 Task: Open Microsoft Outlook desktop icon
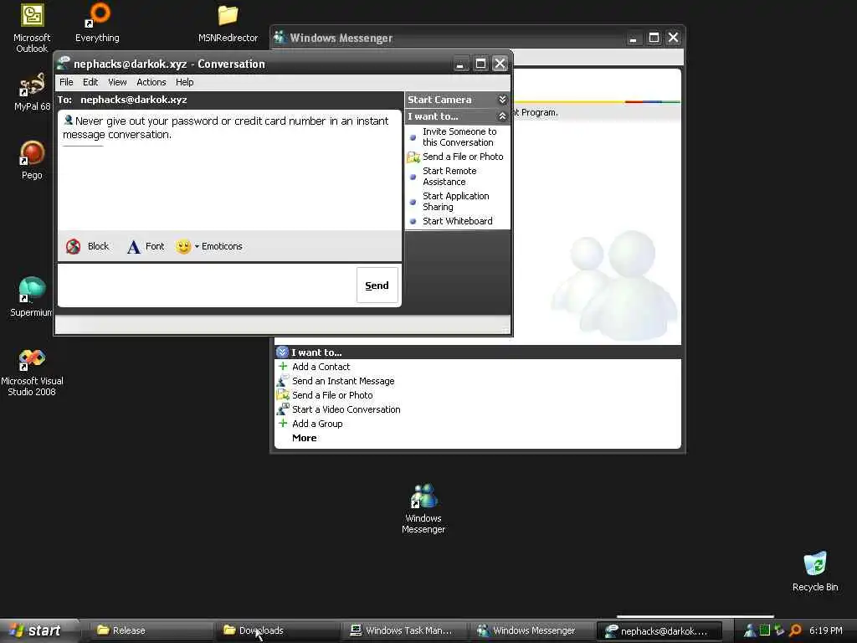(x=32, y=28)
